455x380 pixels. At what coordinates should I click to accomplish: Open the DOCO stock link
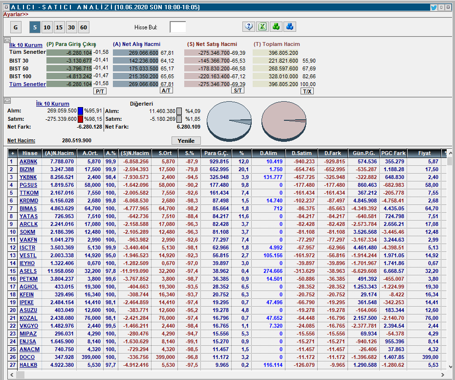click(27, 357)
